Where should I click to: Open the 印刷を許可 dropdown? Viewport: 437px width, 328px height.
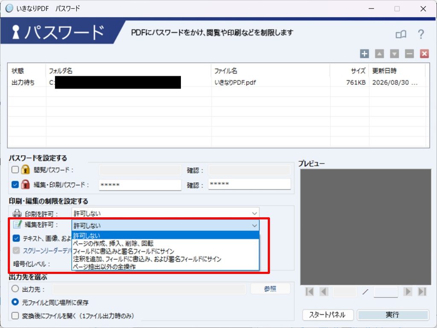165,213
